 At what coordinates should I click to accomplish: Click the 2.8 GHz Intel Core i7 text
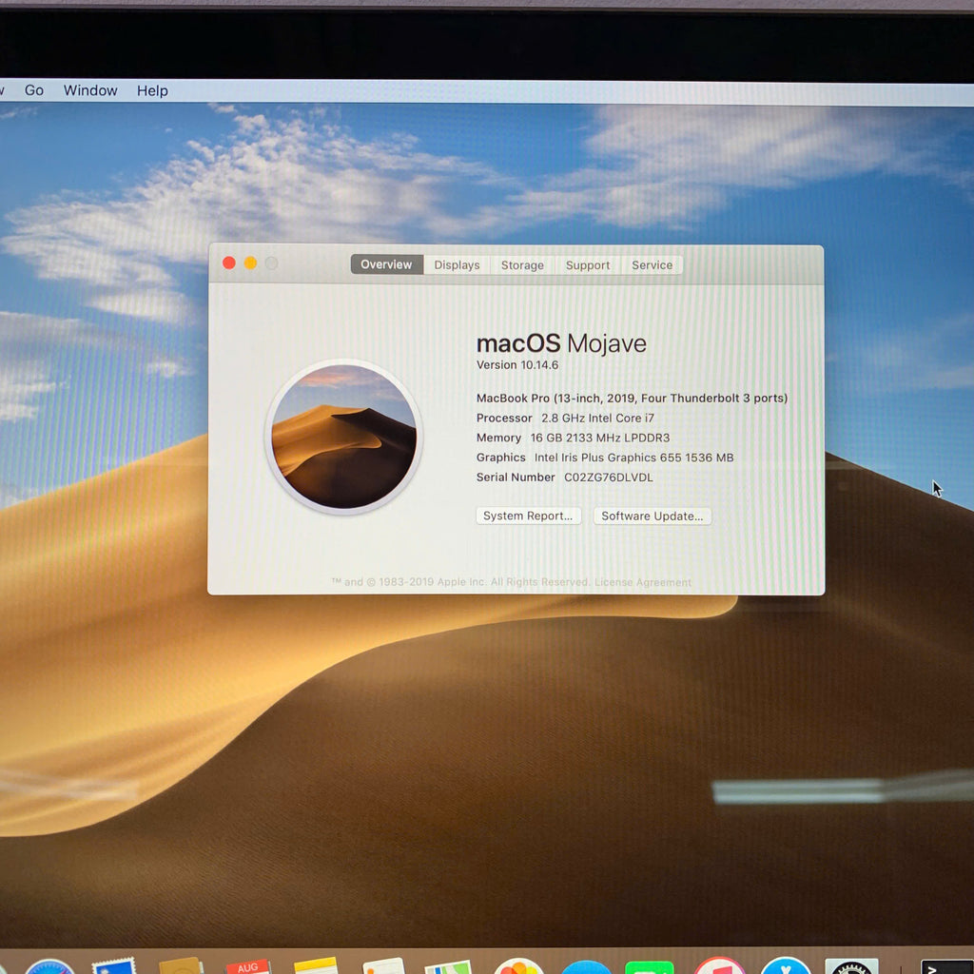(597, 419)
